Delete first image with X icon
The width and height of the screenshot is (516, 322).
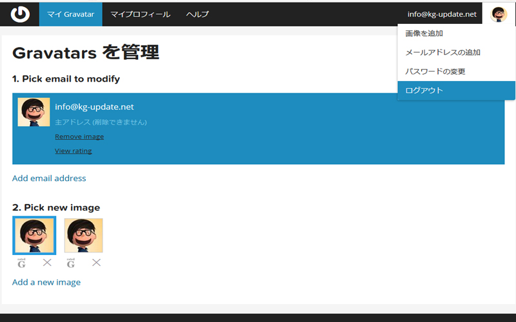click(x=47, y=263)
